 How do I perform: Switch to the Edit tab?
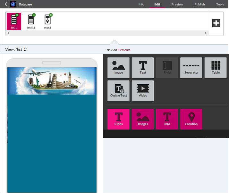pos(157,4)
